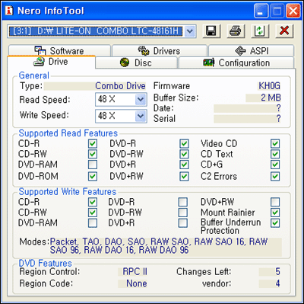Click the Nero InfoTool title bar icon

(x=9, y=11)
